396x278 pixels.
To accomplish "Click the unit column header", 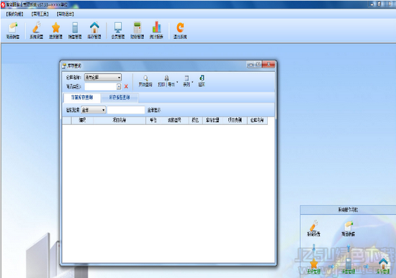I will coord(153,120).
